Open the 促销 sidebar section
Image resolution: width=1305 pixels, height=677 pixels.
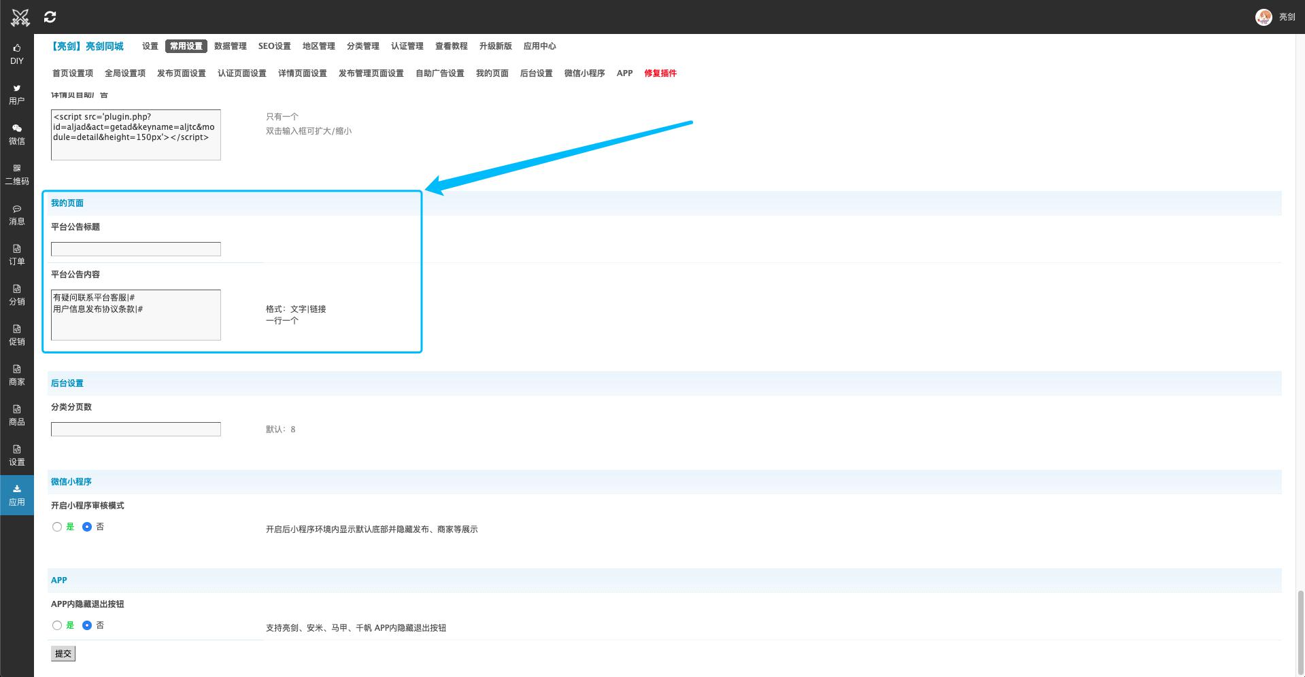pos(17,335)
